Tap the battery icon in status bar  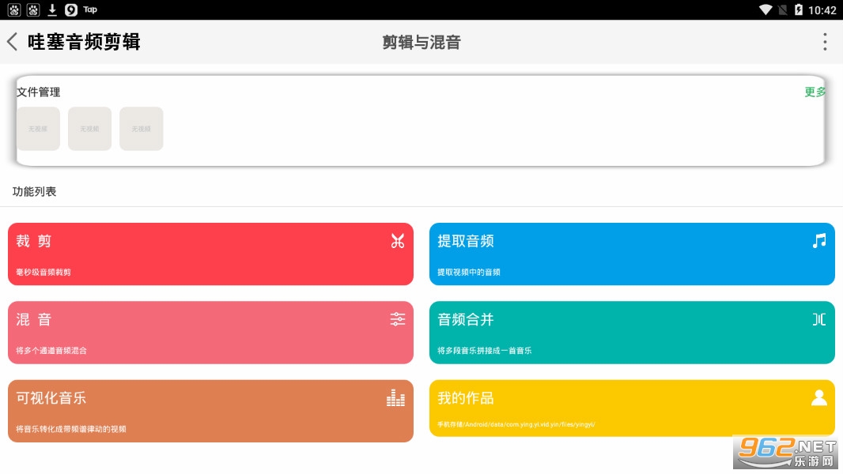[x=799, y=9]
